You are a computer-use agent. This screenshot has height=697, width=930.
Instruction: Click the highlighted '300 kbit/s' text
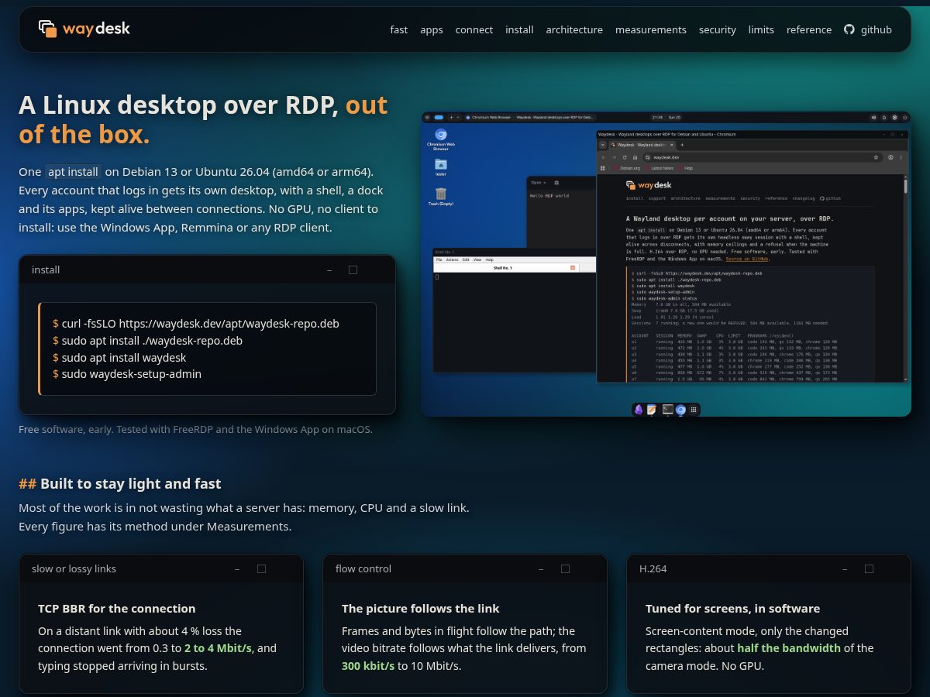pos(368,665)
